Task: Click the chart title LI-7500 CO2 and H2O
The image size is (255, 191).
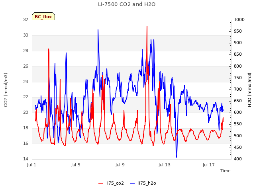Action: tap(127, 4)
